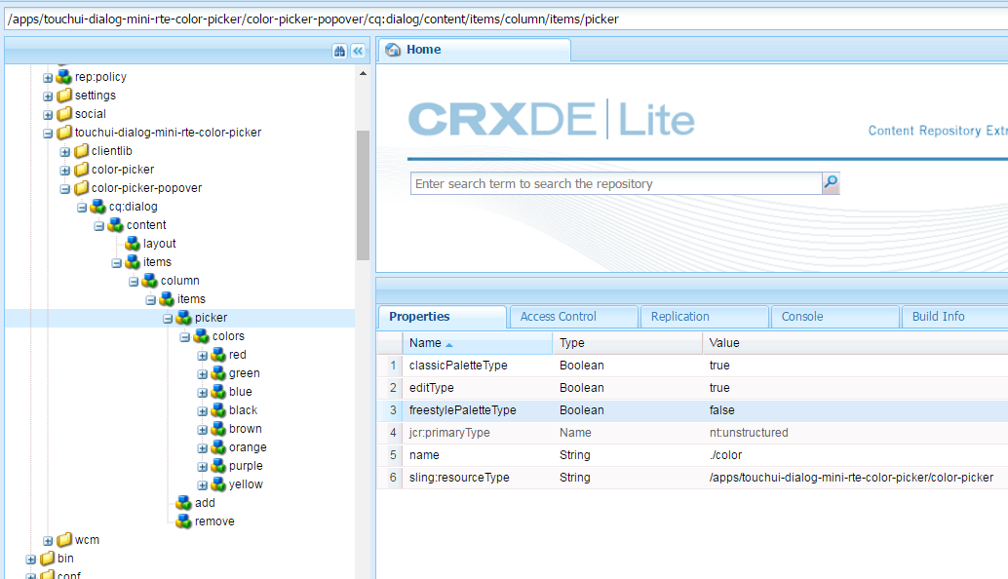Collapse the colors node

tap(183, 335)
